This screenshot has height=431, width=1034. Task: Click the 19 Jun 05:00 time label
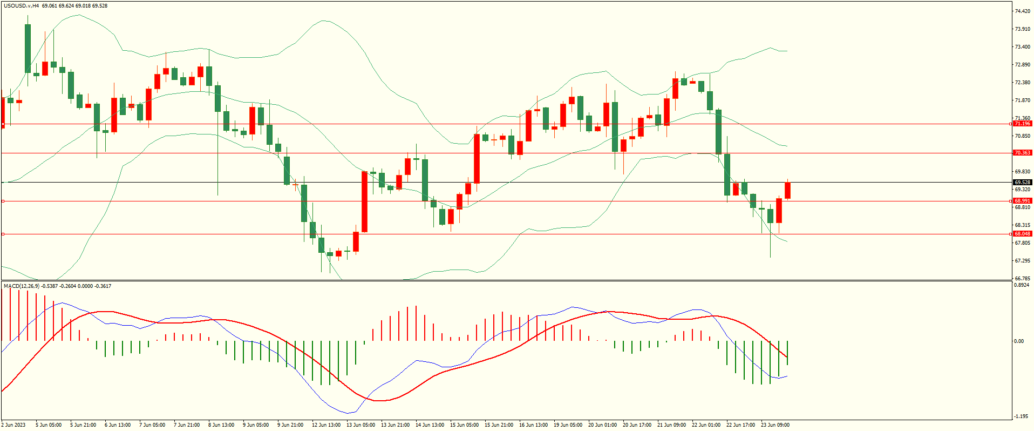[x=568, y=425]
